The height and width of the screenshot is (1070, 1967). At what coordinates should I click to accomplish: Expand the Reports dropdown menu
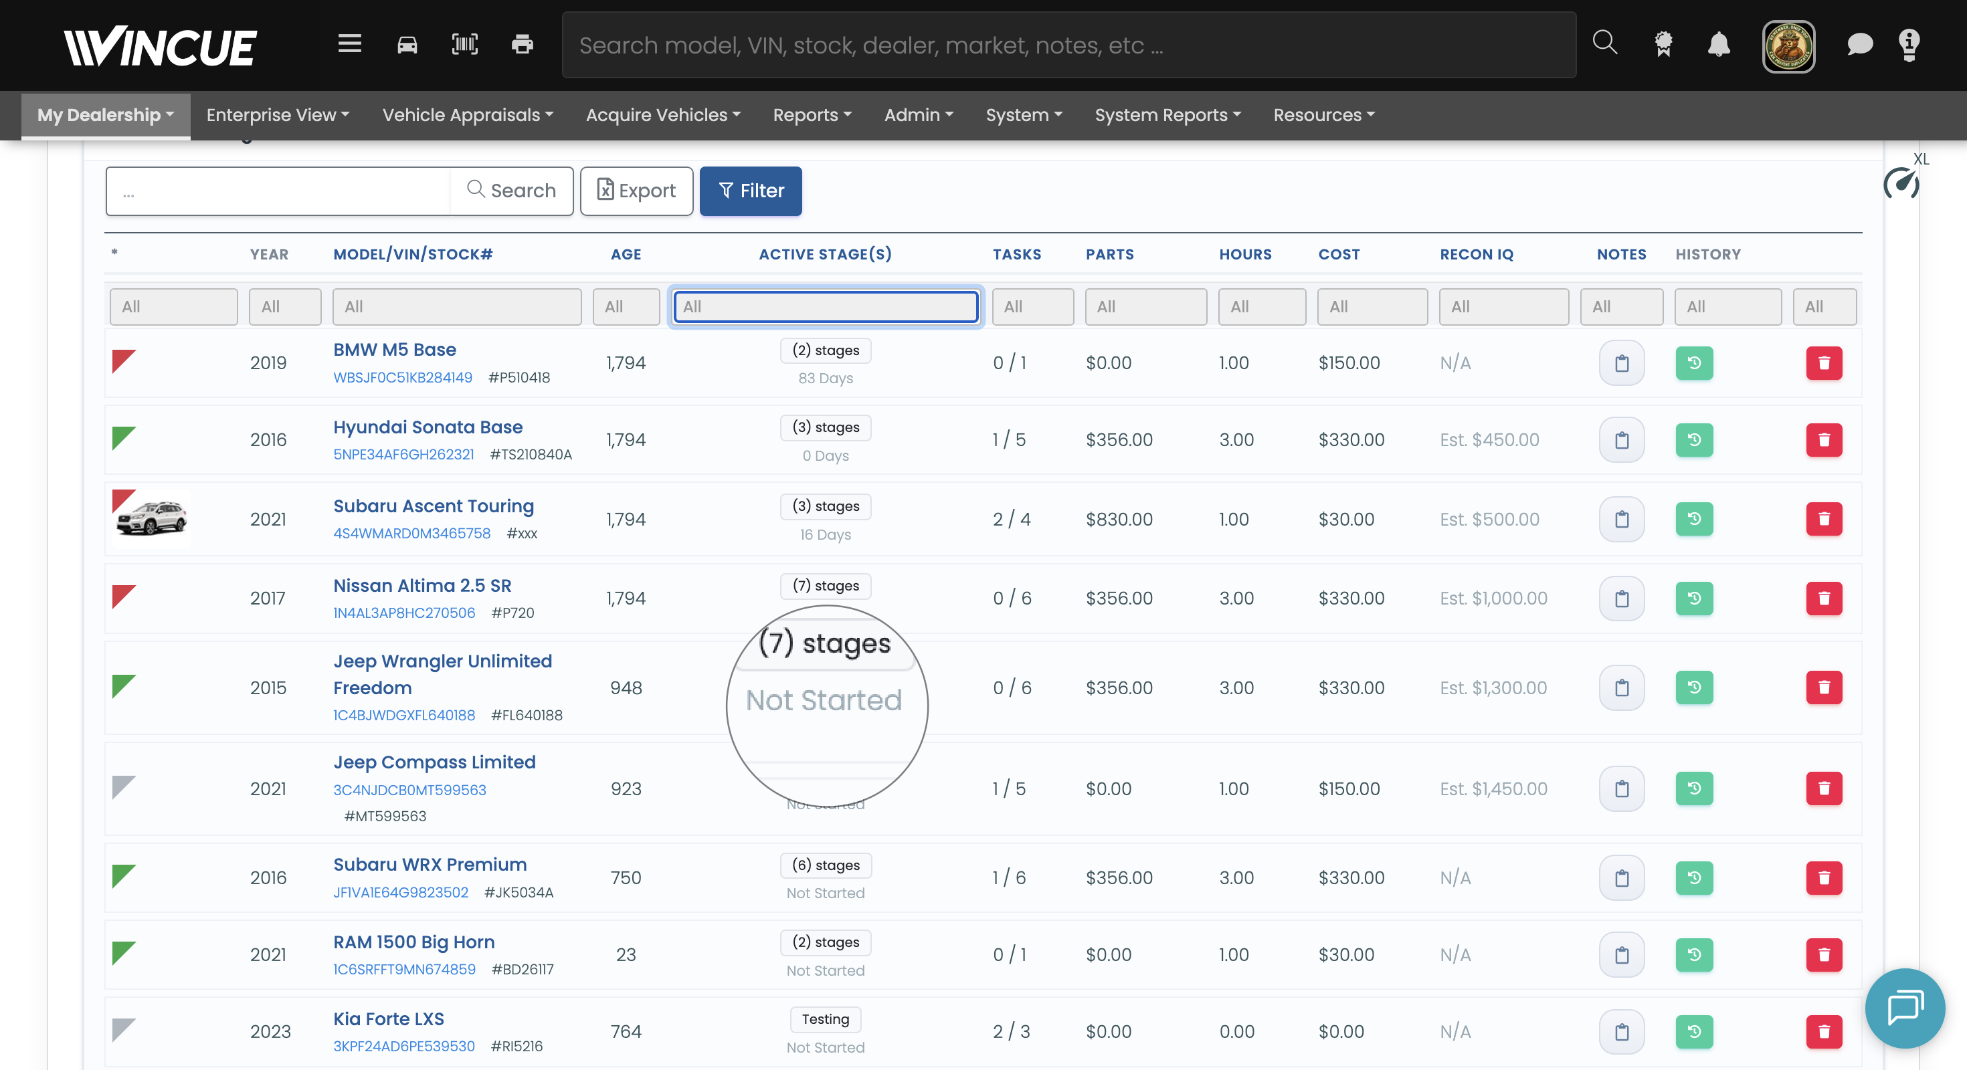[812, 114]
